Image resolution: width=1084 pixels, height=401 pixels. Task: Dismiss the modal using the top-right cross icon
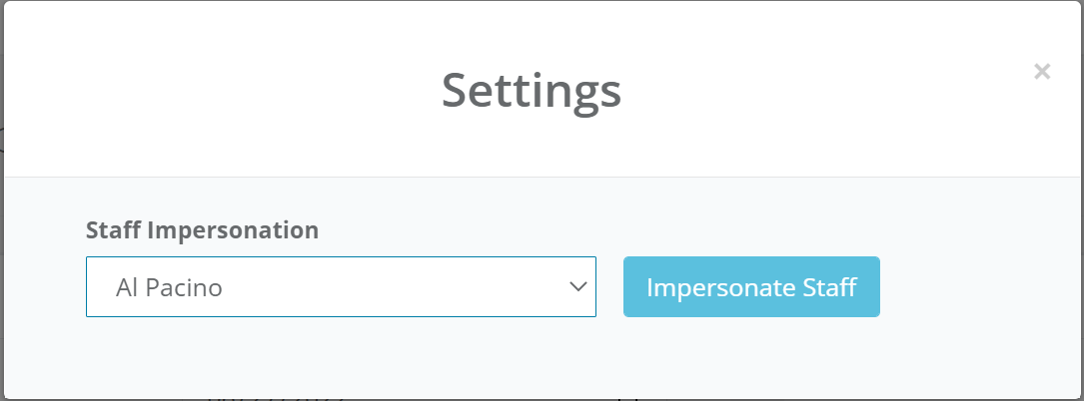click(x=1042, y=71)
